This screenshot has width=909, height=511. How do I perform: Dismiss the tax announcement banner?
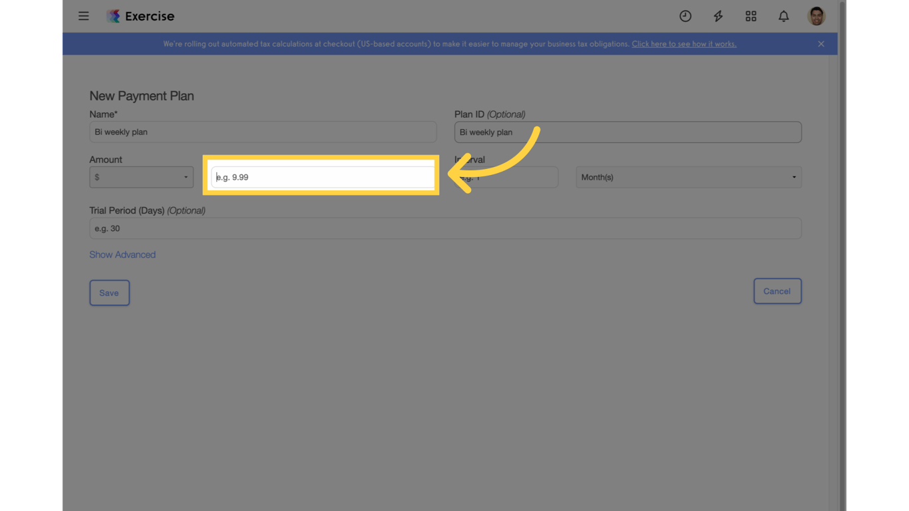(820, 43)
